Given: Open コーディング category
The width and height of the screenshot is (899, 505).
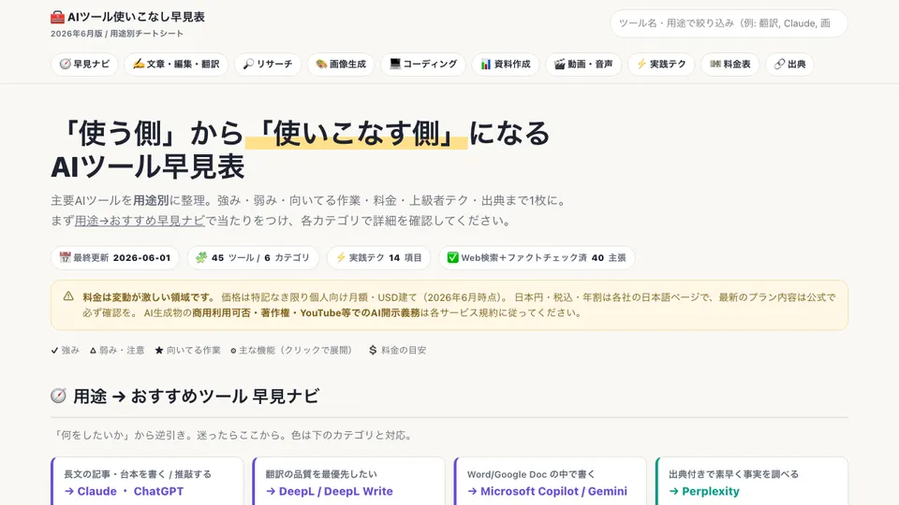Looking at the screenshot, I should tap(423, 65).
